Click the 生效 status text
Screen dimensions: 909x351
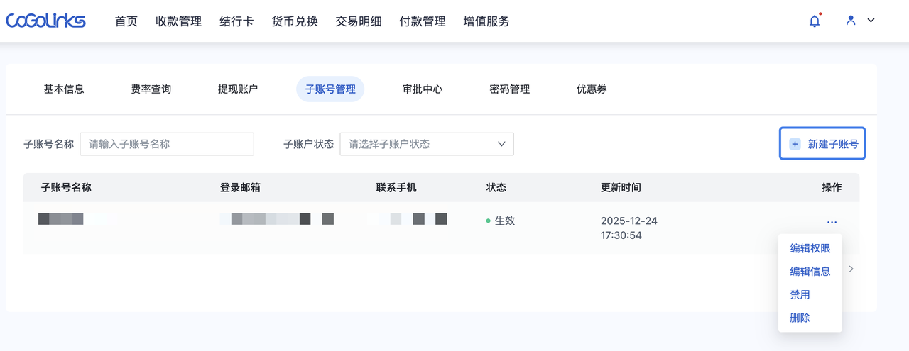coord(505,221)
